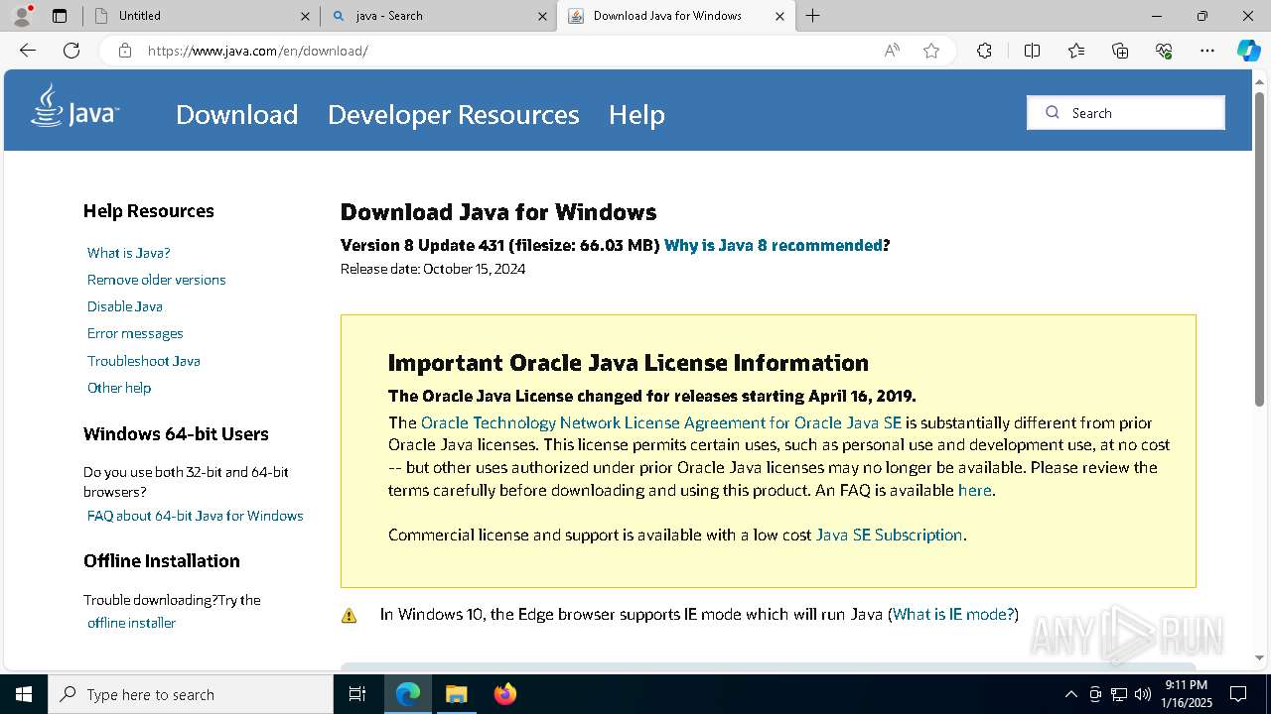The height and width of the screenshot is (714, 1271).
Task: Refresh the Java download page
Action: point(71,51)
